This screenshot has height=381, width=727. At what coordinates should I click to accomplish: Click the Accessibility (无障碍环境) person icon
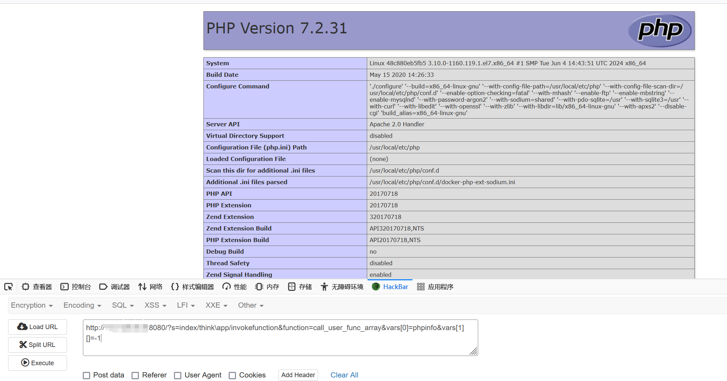point(324,287)
